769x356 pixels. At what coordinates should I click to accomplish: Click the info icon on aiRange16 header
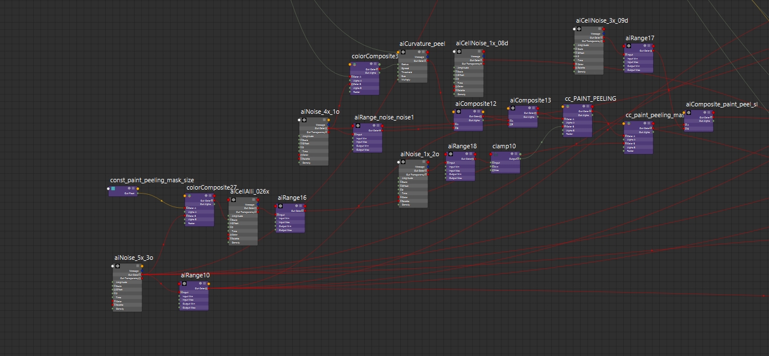coord(297,205)
